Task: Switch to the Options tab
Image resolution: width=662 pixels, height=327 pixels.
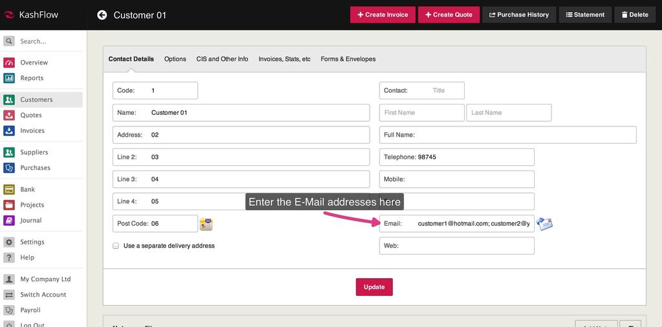Action: coord(175,59)
